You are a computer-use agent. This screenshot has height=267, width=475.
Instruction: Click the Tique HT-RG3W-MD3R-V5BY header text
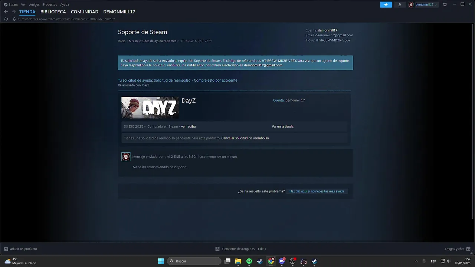pos(328,40)
